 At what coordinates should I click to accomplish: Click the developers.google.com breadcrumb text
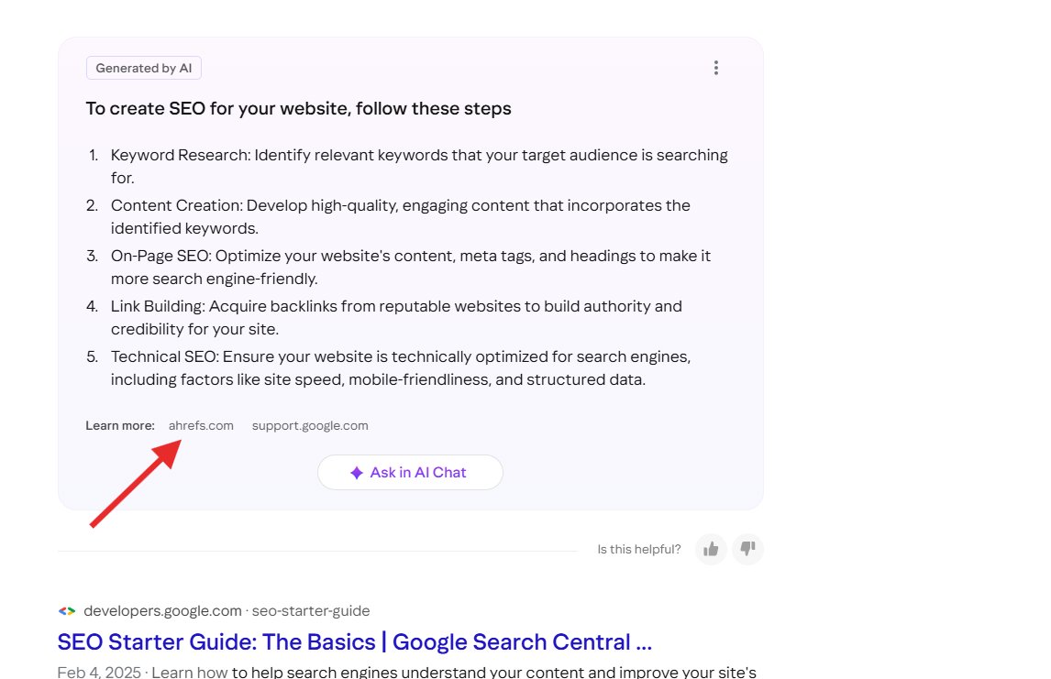161,610
